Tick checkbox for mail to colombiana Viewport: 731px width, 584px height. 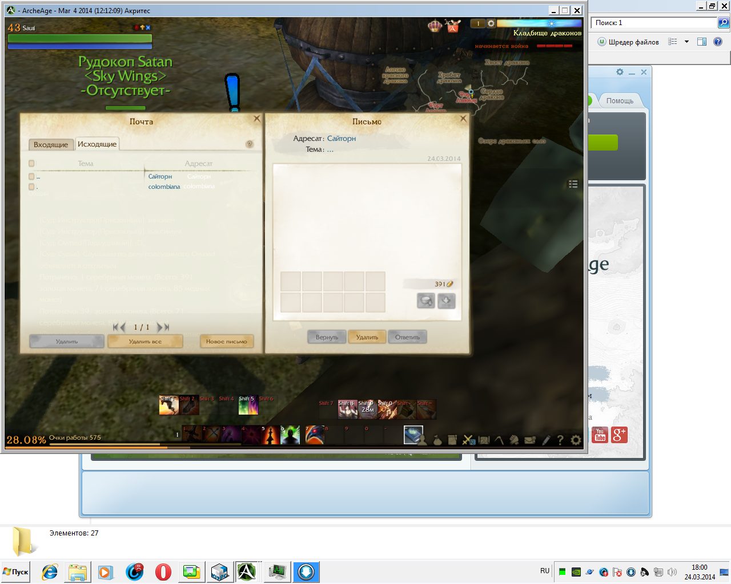31,187
